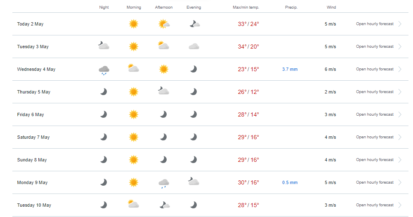Expand Today 2 May row with chevron arrow

pyautogui.click(x=400, y=24)
